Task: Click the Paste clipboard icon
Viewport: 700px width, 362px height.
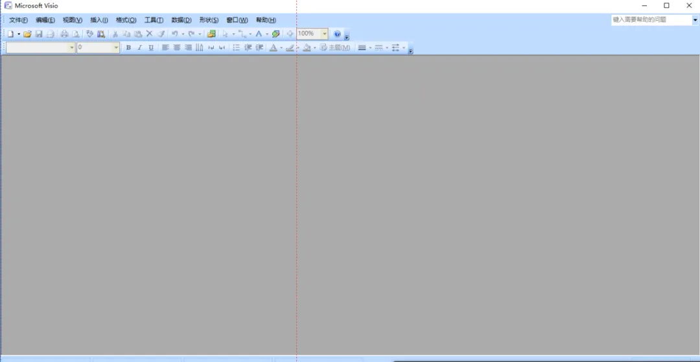Action: coord(138,34)
